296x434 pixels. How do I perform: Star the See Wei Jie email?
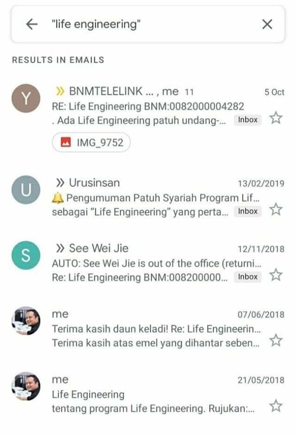tap(276, 275)
